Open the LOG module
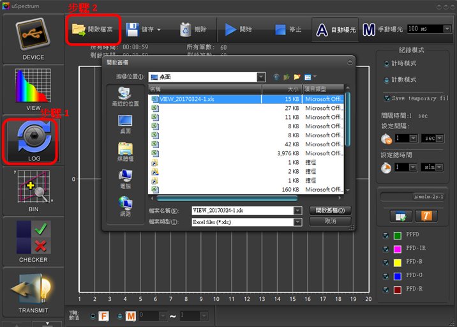Screen dimensions: 457x327 (33, 142)
